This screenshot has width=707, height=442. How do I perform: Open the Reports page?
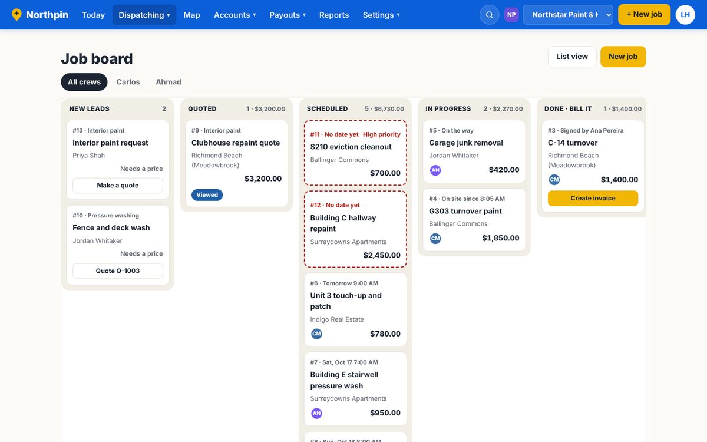(334, 15)
